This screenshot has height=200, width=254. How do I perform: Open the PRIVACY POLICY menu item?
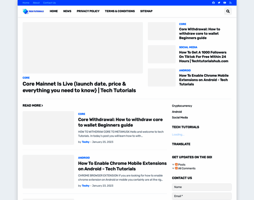tap(88, 11)
